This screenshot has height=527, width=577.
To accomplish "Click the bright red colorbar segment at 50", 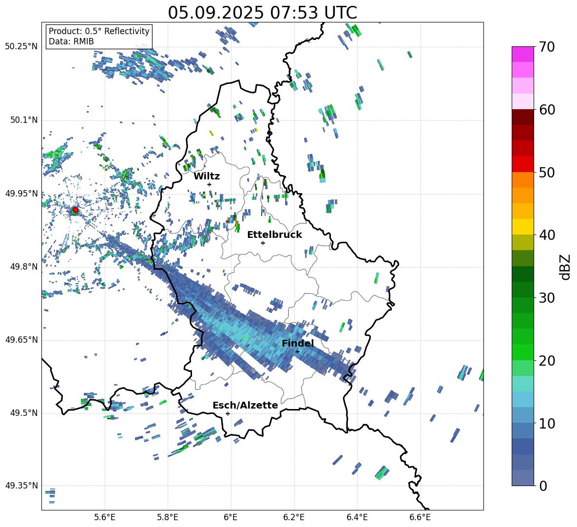I will coord(522,164).
